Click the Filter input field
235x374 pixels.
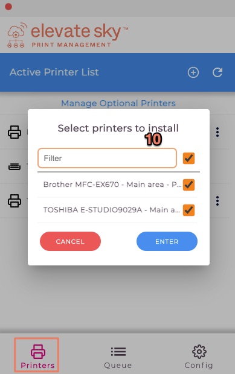tap(108, 158)
